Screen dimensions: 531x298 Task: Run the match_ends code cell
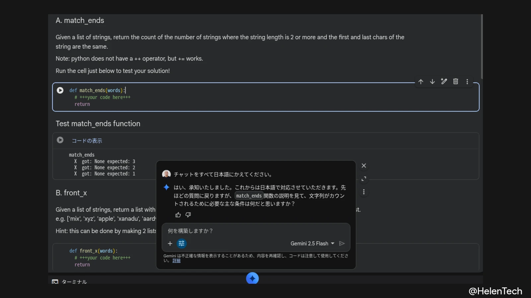tap(60, 90)
